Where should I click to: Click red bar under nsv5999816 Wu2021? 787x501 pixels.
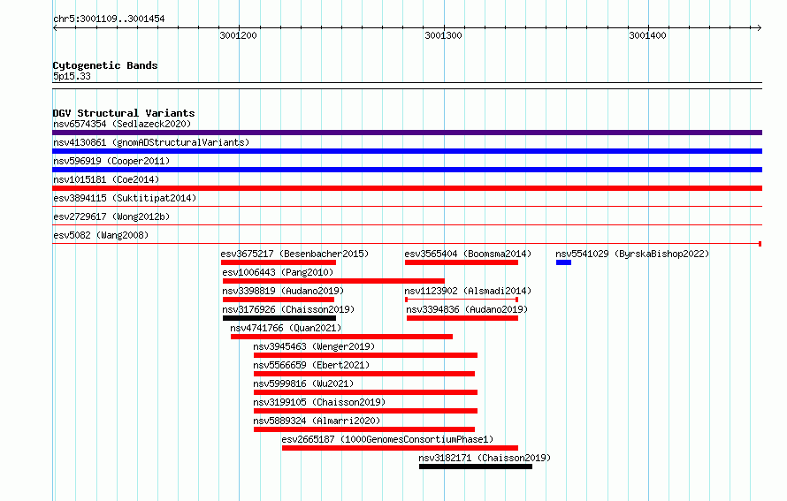365,392
